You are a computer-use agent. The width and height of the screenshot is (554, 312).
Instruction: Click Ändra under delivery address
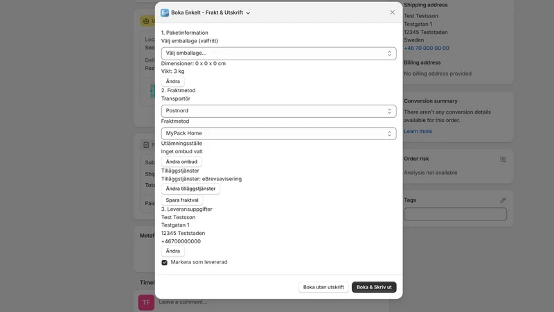(172, 251)
